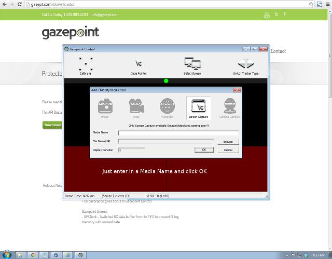Click the 8:53 AM taskbar clock
Viewport: 332px width, 259px height.
(319, 255)
